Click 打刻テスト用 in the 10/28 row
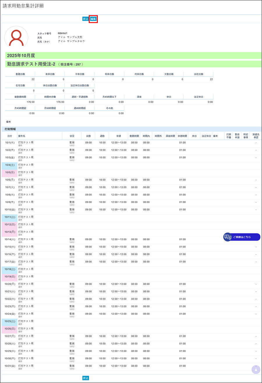This screenshot has width=262, height=383. click(26, 343)
